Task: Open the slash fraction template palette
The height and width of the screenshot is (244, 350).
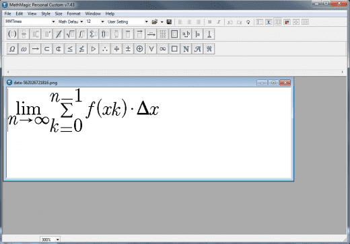Action: pos(59,34)
